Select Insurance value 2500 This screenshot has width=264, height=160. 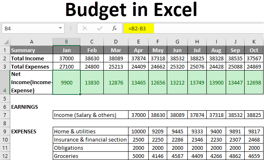pyautogui.click(x=138, y=139)
